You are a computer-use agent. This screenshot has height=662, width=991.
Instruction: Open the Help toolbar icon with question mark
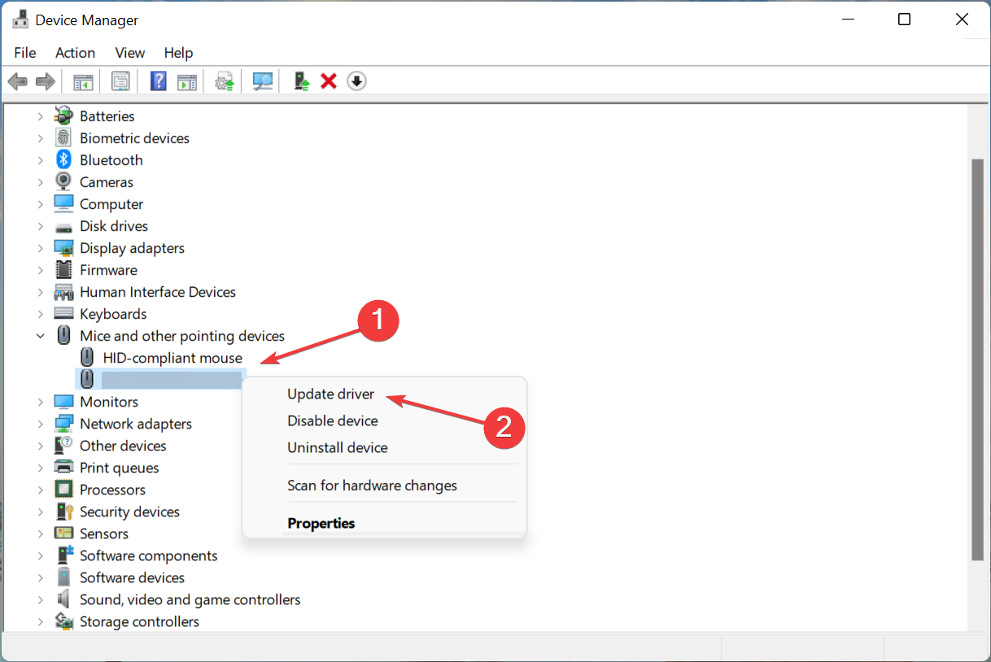tap(159, 81)
